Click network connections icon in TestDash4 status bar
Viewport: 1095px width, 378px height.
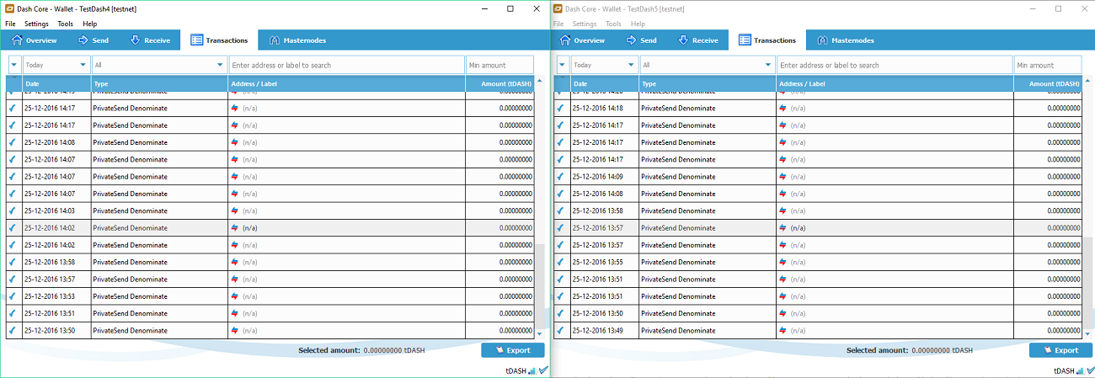(532, 370)
